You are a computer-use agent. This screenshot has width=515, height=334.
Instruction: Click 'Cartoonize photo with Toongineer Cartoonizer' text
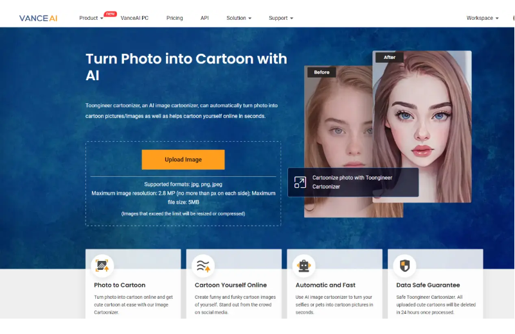[x=352, y=182]
